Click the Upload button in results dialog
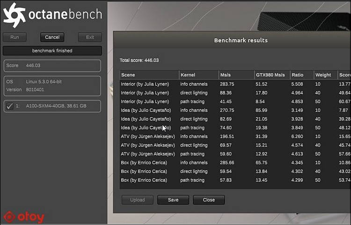Screen dimensions: 351x225 pyautogui.click(x=138, y=200)
